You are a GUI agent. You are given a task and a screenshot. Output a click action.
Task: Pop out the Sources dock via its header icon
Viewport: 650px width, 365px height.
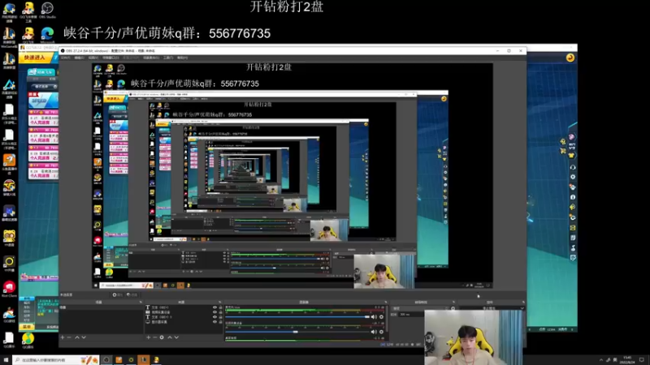pyautogui.click(x=220, y=302)
